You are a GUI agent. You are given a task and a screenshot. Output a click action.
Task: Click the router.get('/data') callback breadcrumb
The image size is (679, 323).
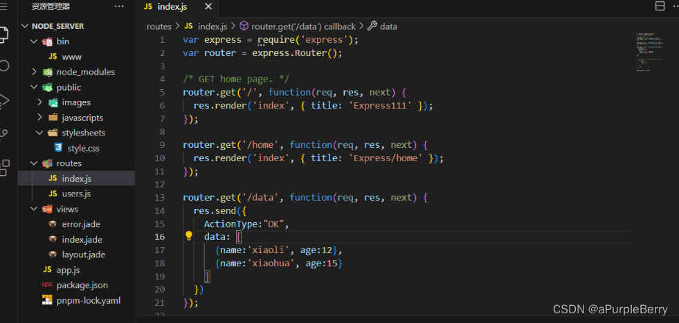click(x=298, y=26)
